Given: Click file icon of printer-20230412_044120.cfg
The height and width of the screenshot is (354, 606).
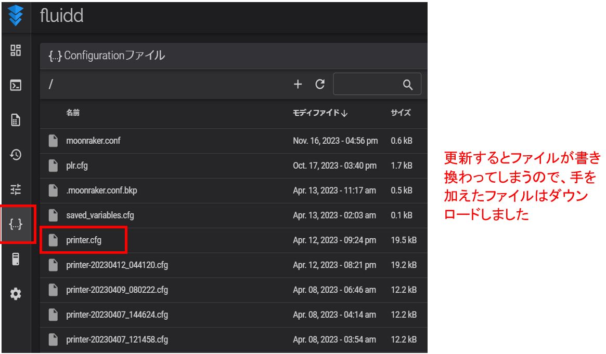Looking at the screenshot, I should click(54, 265).
